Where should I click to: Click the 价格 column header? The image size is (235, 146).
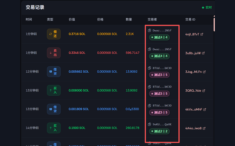(x=100, y=19)
